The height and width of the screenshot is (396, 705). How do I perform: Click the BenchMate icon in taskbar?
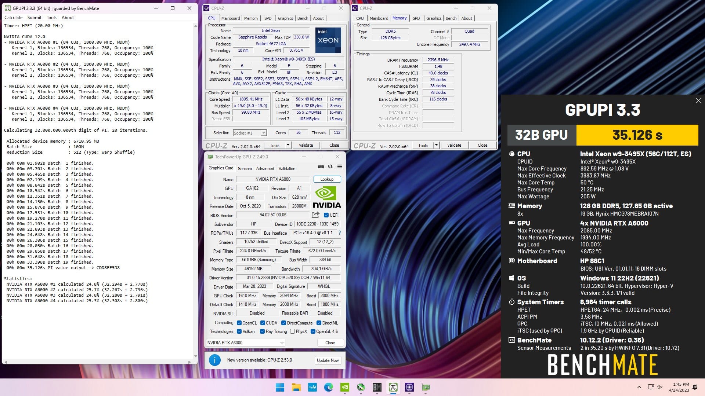(x=377, y=387)
